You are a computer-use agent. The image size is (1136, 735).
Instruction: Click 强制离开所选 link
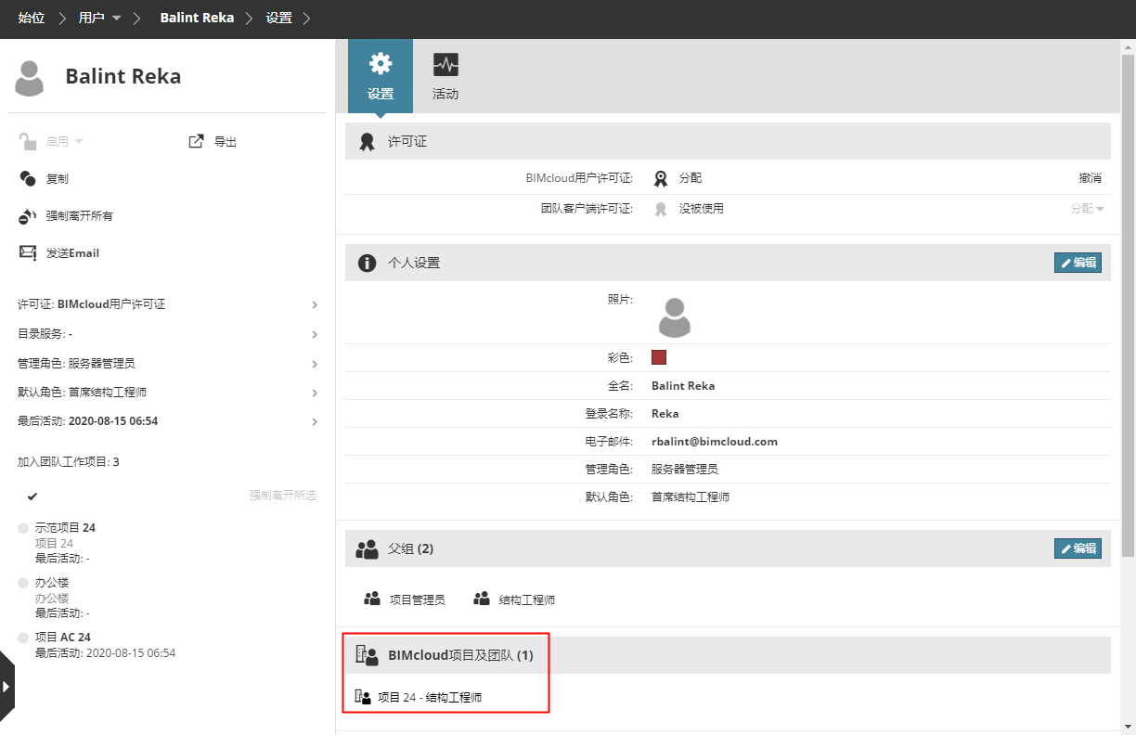coord(283,496)
